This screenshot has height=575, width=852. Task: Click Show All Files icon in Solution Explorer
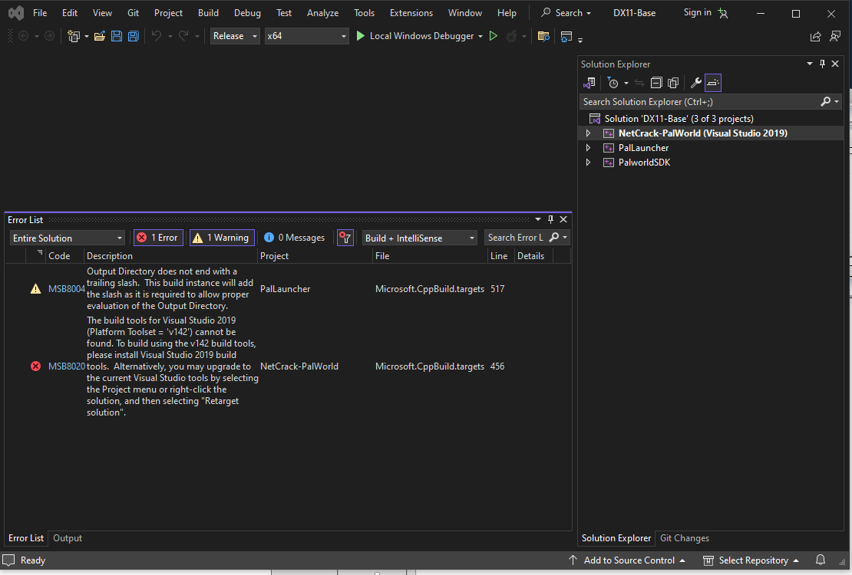pos(672,83)
